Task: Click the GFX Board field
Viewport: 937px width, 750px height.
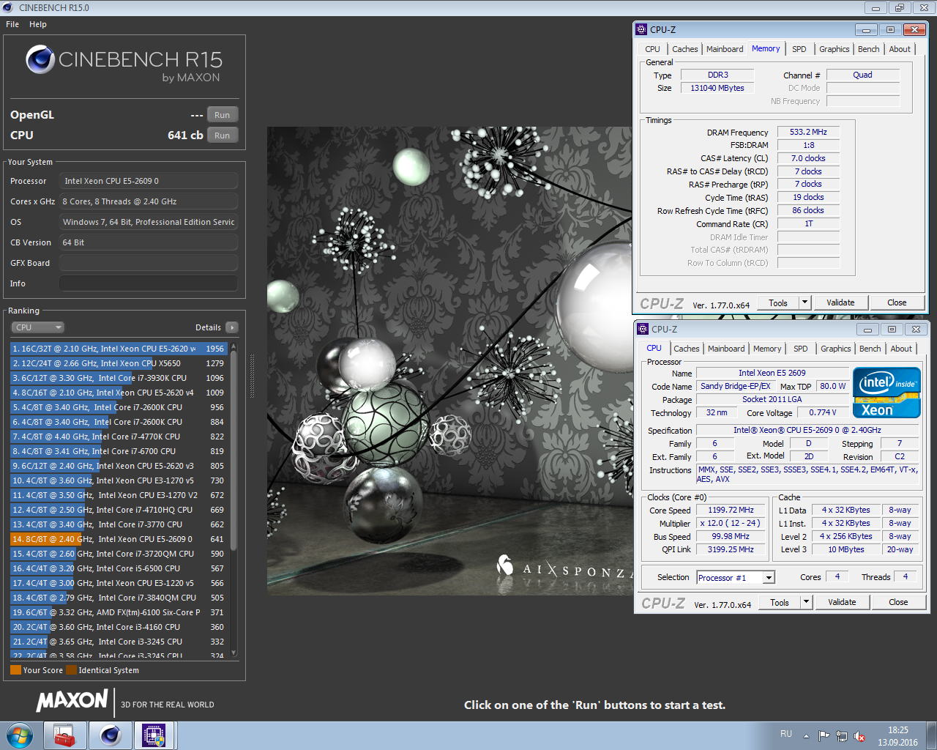Action: pos(149,263)
